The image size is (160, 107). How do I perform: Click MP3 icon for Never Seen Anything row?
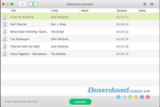[x=5, y=31]
